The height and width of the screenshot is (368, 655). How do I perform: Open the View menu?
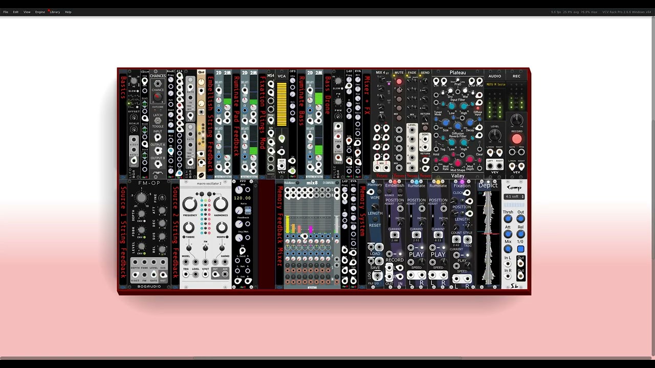pyautogui.click(x=27, y=12)
